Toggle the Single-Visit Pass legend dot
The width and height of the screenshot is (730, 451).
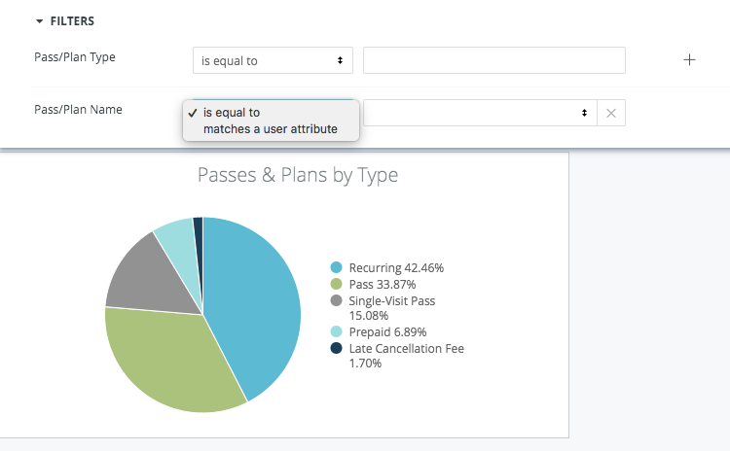tap(337, 300)
